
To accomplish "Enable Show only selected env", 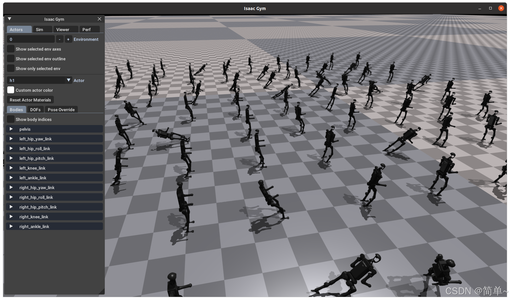I will 11,68.
